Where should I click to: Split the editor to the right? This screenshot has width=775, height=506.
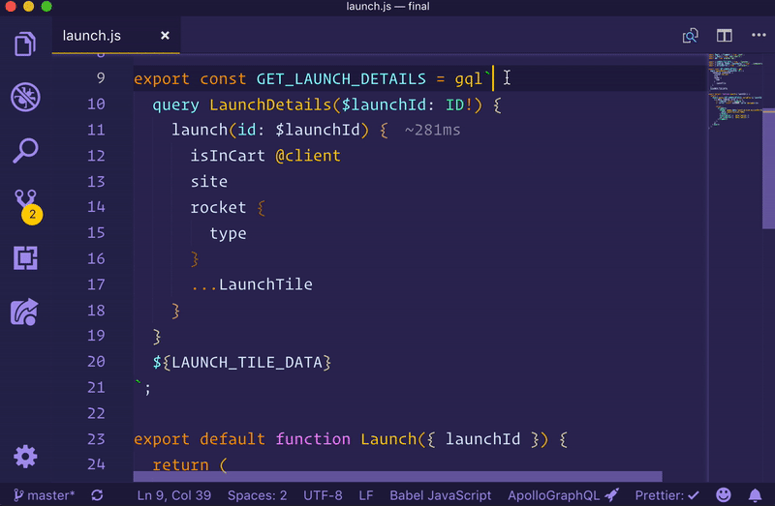724,36
